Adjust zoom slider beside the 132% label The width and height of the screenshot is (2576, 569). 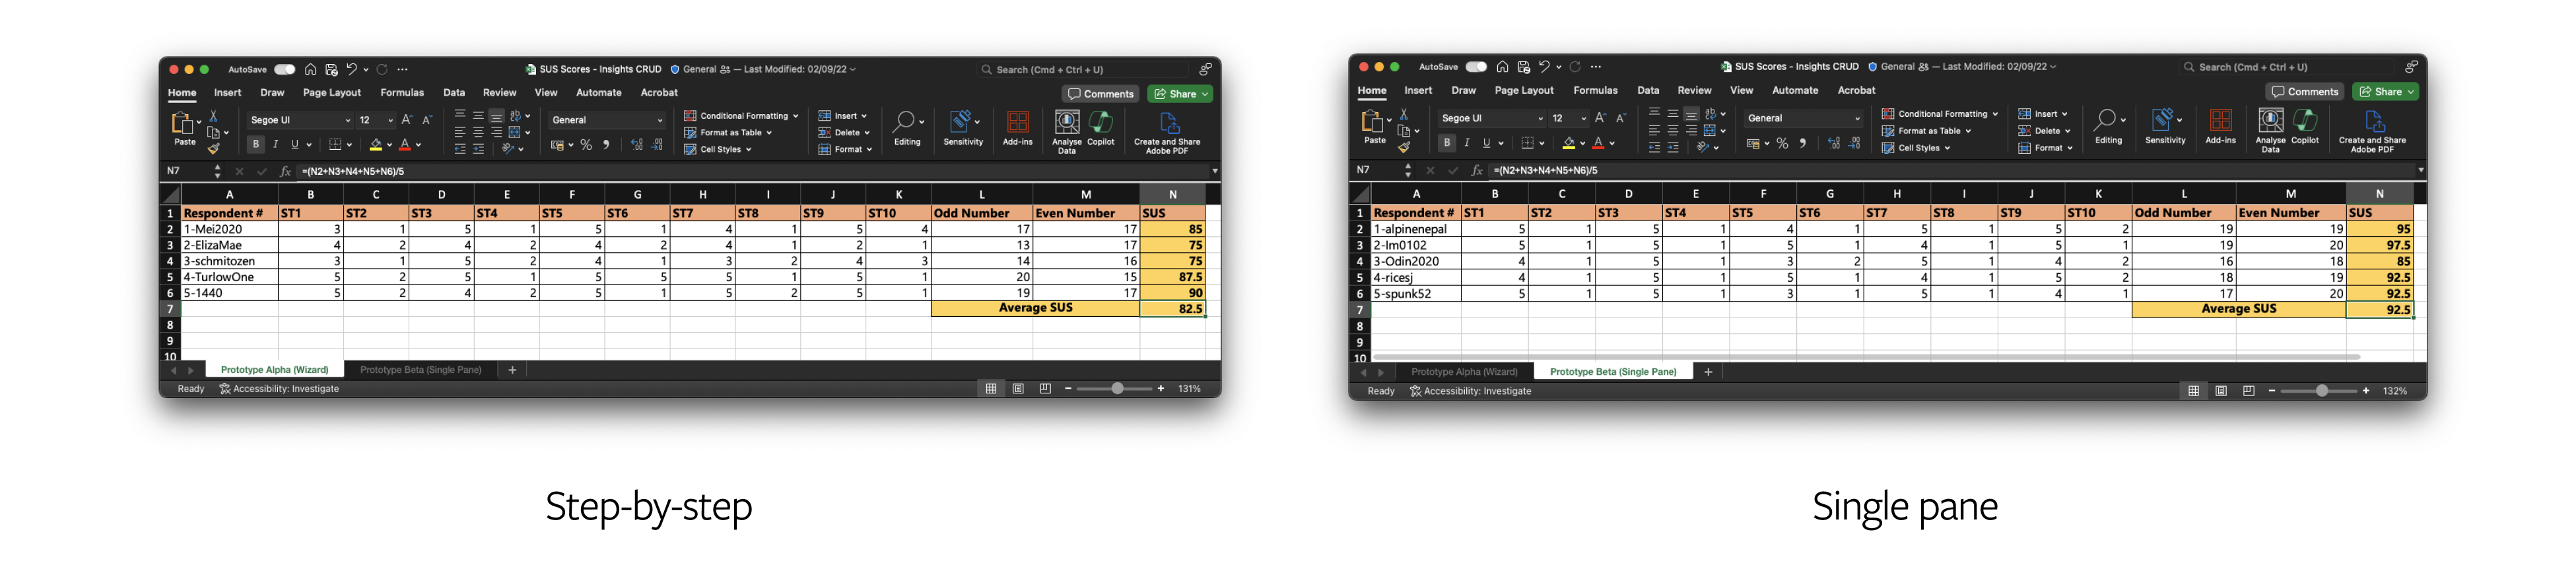(2321, 391)
